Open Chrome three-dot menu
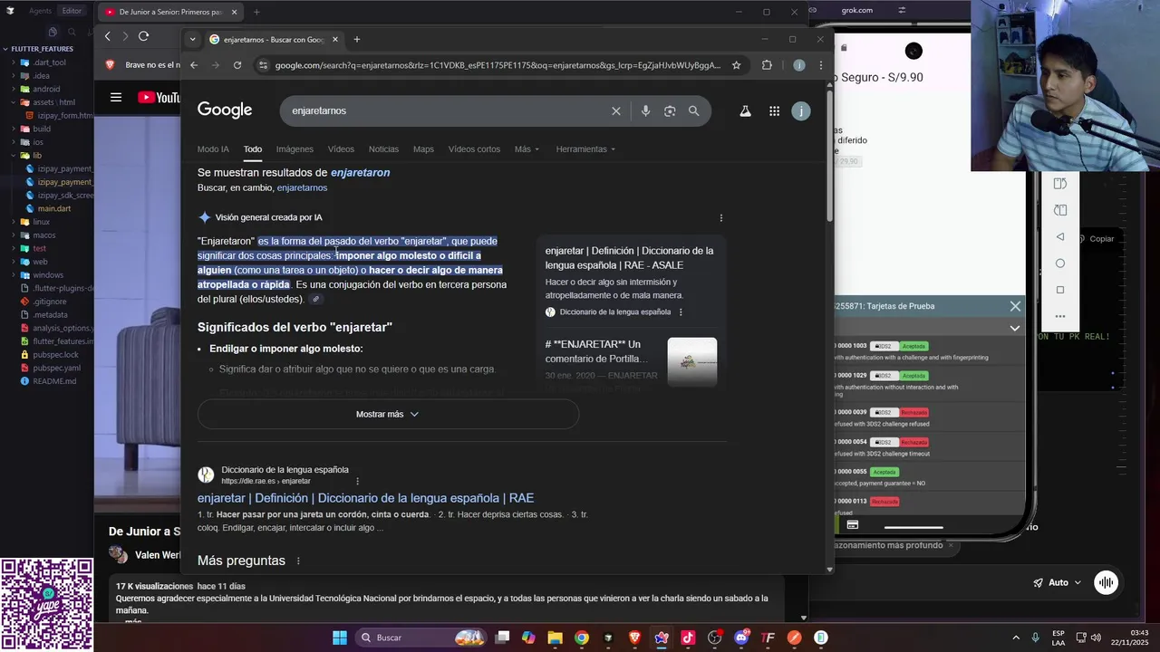Viewport: 1160px width, 652px height. point(821,65)
